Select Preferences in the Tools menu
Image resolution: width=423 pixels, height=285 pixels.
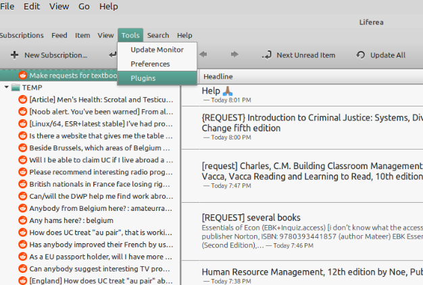(x=150, y=64)
